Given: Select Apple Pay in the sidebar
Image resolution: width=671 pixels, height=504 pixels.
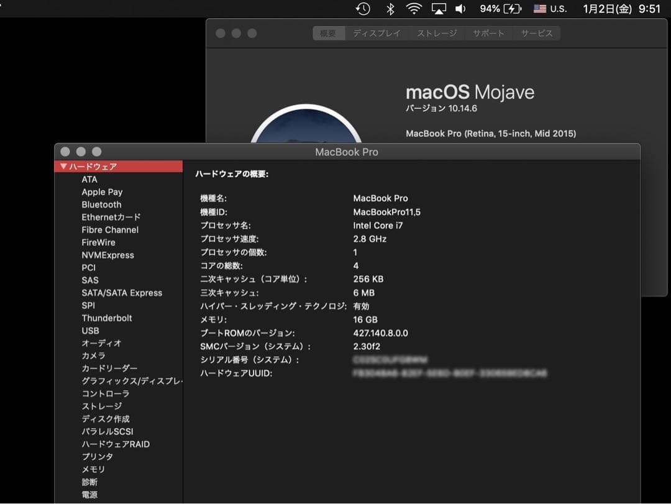Looking at the screenshot, I should [x=103, y=192].
